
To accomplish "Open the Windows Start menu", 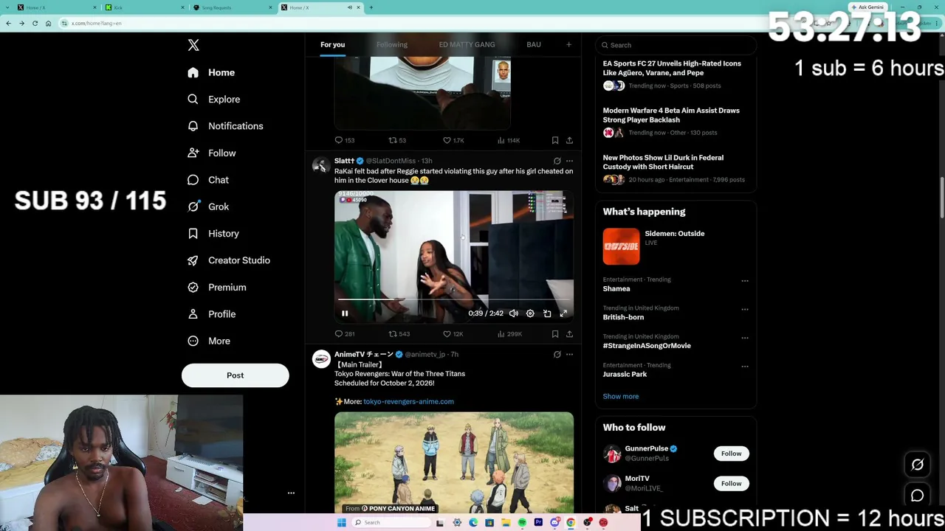I will (x=341, y=523).
